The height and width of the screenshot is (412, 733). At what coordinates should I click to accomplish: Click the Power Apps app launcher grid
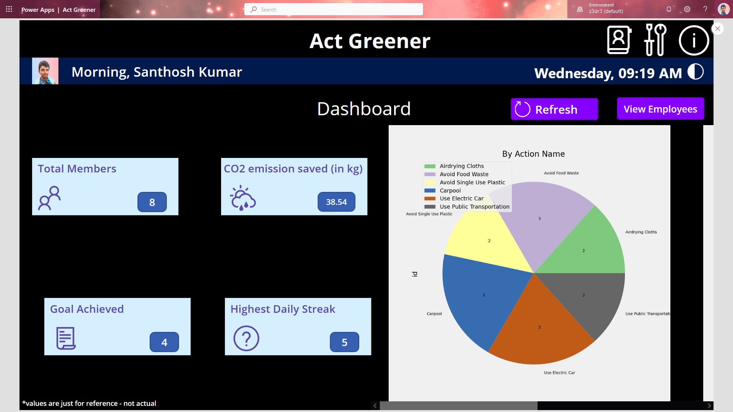tap(9, 9)
